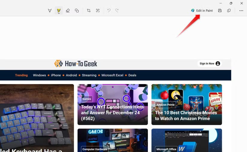Select the ballpoint pen tool
Viewport: 247px width, 152px height.
[x=50, y=10]
